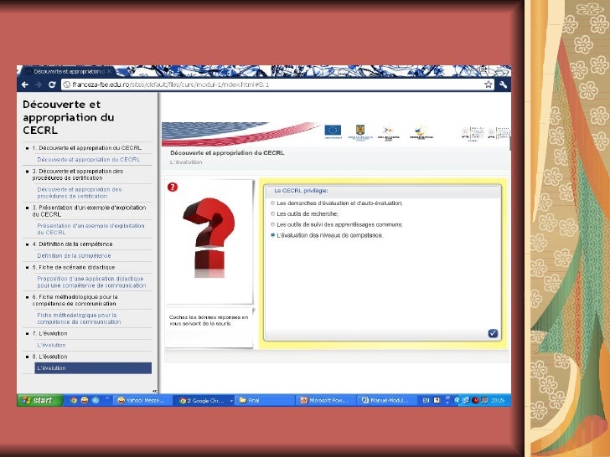
Task: Collapse section 4 Définition de la compétence
Action: 25,244
